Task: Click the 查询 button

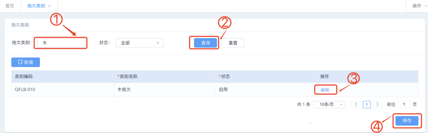Action: pos(205,43)
